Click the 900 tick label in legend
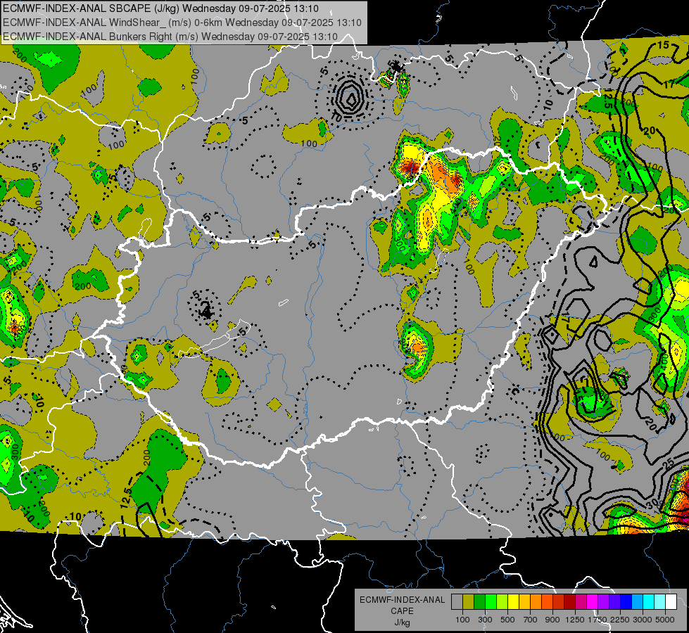689x633 pixels. pos(552,620)
